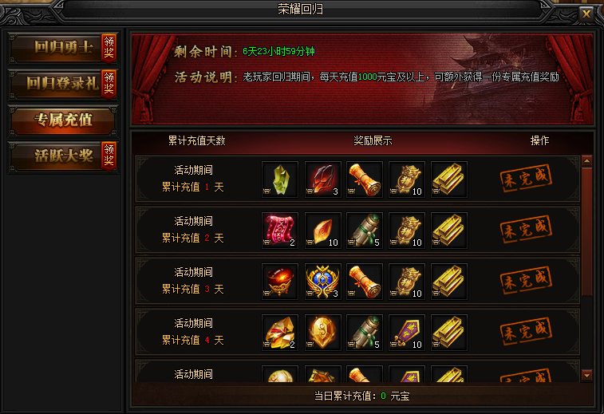The height and width of the screenshot is (414, 604).
Task: Select the orange feather reward in day 2 row
Action: pyautogui.click(x=323, y=231)
